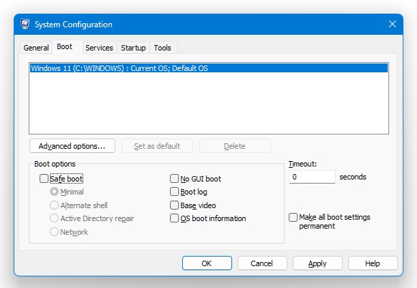Click Cancel to discard changes
This screenshot has height=288, width=417.
[x=261, y=263]
